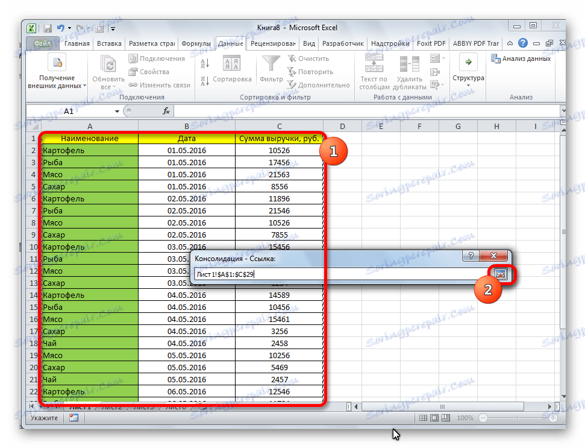Select column H header

click(496, 126)
